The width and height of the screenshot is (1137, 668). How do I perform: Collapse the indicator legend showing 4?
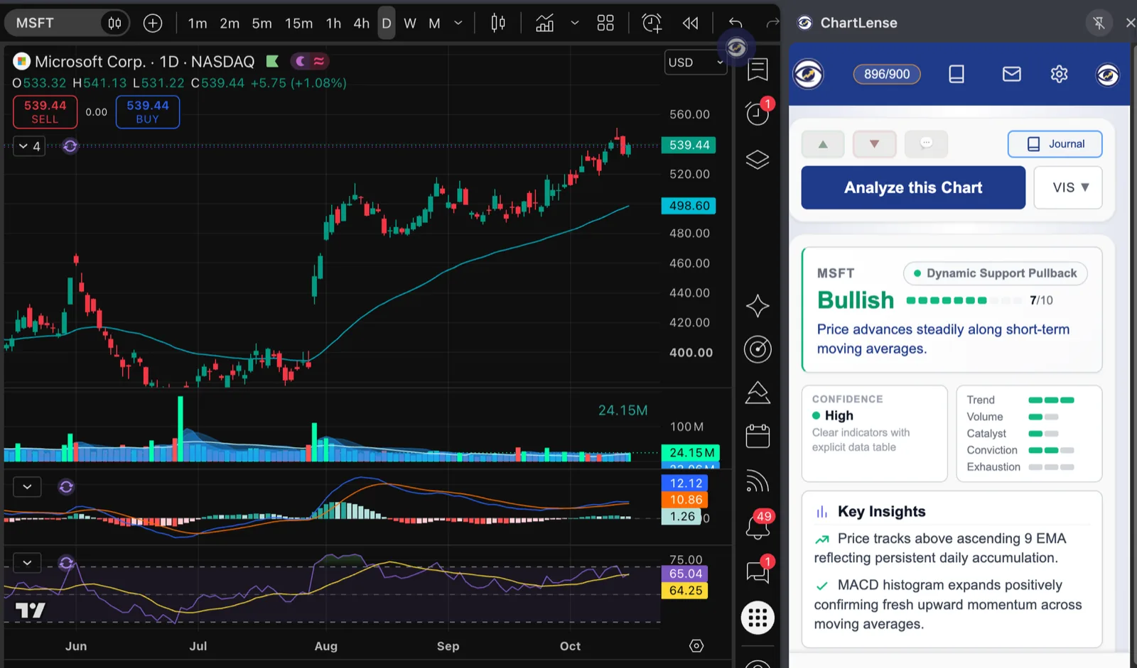[x=29, y=146]
